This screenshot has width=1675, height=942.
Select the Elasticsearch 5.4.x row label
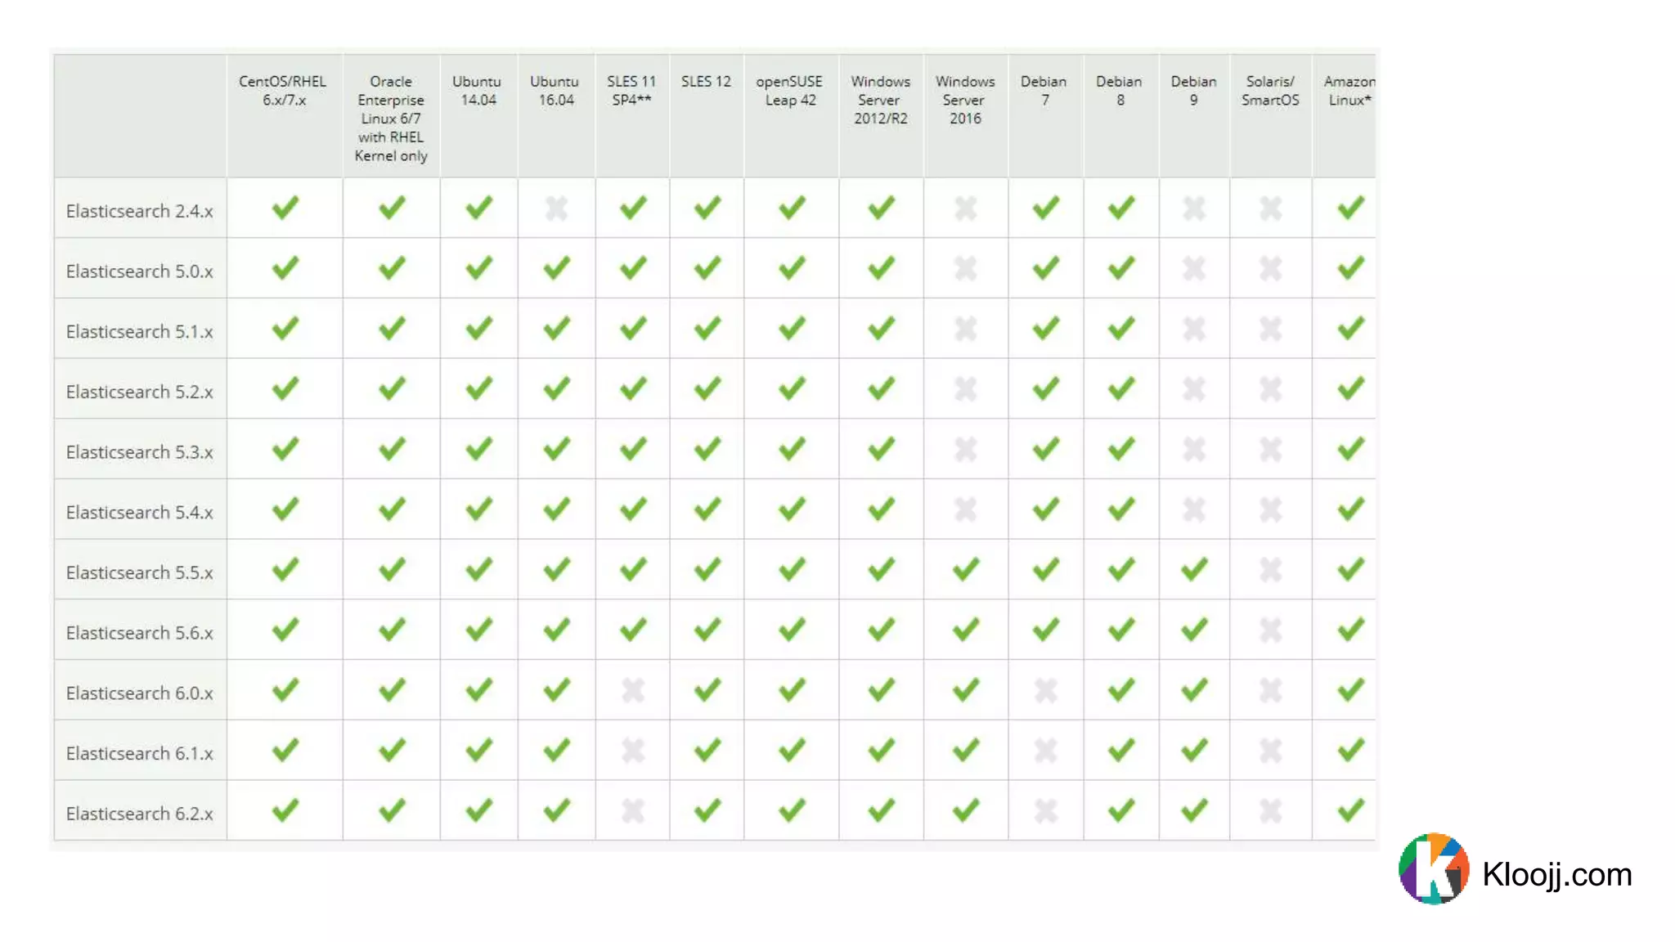[x=139, y=513]
